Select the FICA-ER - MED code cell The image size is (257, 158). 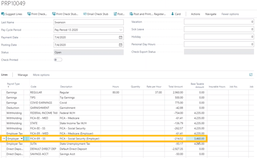click(x=45, y=133)
